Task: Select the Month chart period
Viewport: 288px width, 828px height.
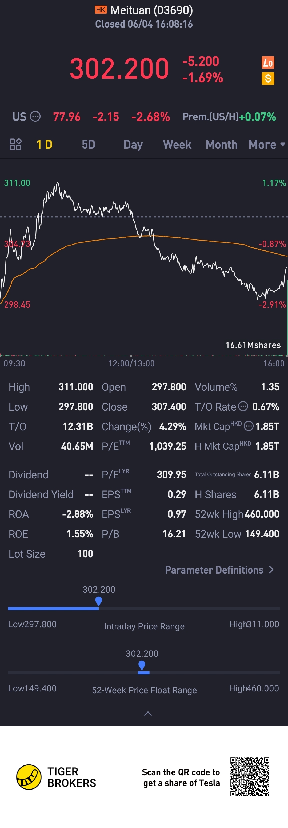Action: coord(222,145)
